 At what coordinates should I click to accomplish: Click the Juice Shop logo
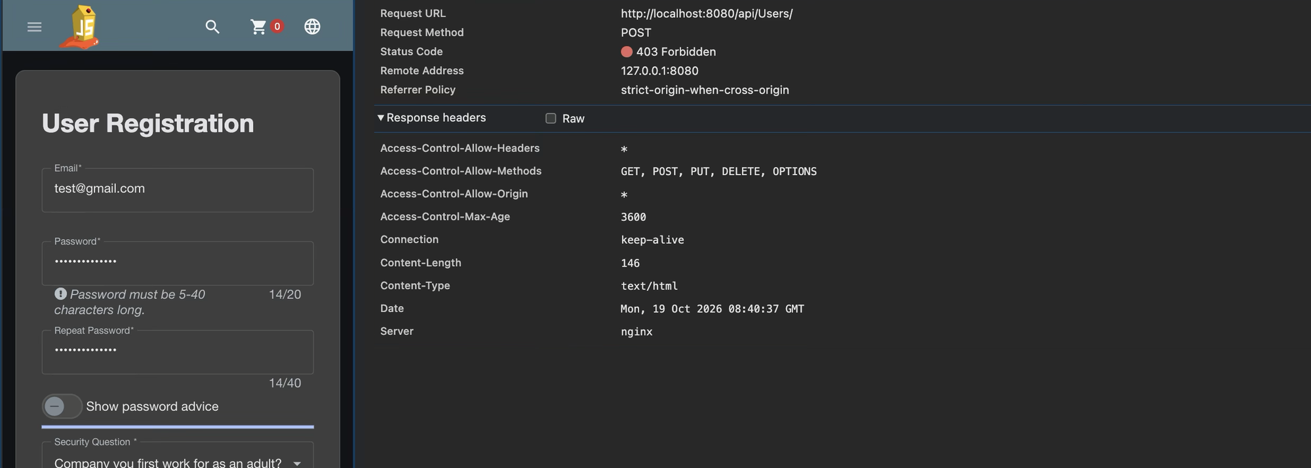point(81,27)
